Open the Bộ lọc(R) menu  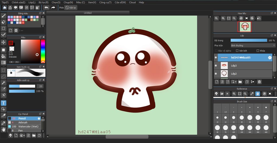[x=44, y=2]
